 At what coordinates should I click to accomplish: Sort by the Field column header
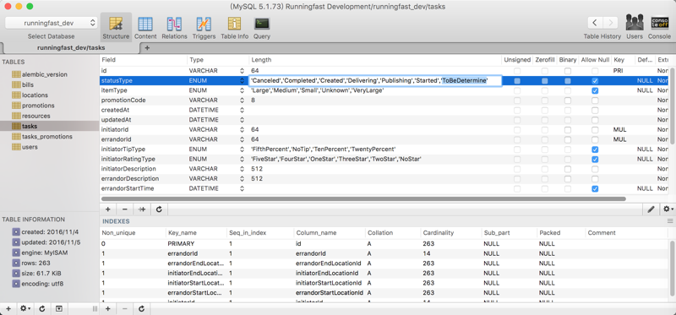(x=143, y=60)
